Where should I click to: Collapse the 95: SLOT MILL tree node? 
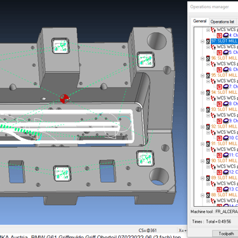[202, 76]
